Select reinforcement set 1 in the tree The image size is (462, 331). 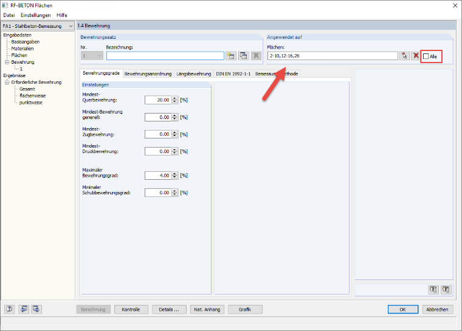tap(21, 69)
